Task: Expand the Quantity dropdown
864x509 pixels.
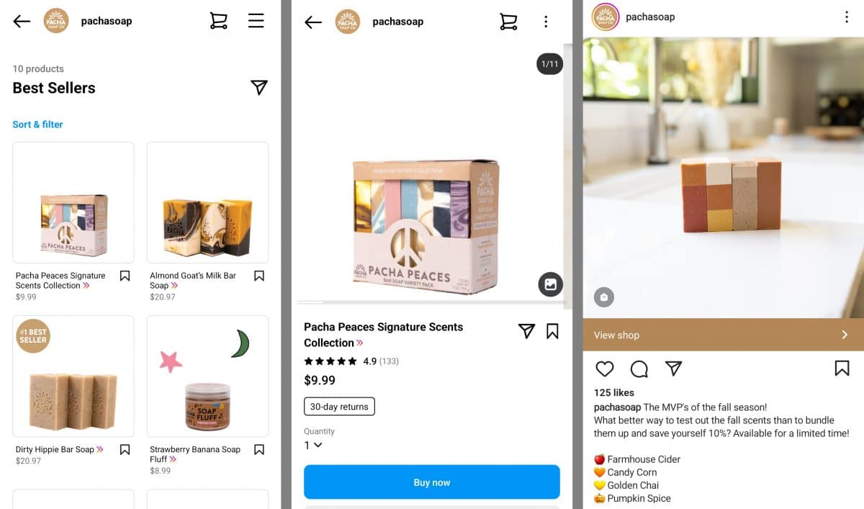Action: pos(313,445)
